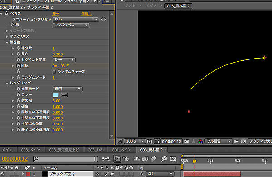272x177 pixels.
Task: Toggle the 幹の幅 stopwatch
Action: 19,100
